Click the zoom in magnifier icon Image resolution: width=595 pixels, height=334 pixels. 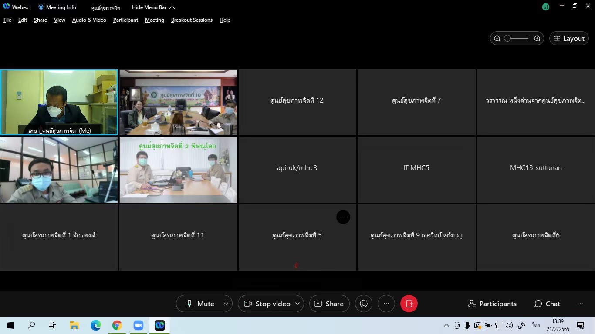pos(537,38)
